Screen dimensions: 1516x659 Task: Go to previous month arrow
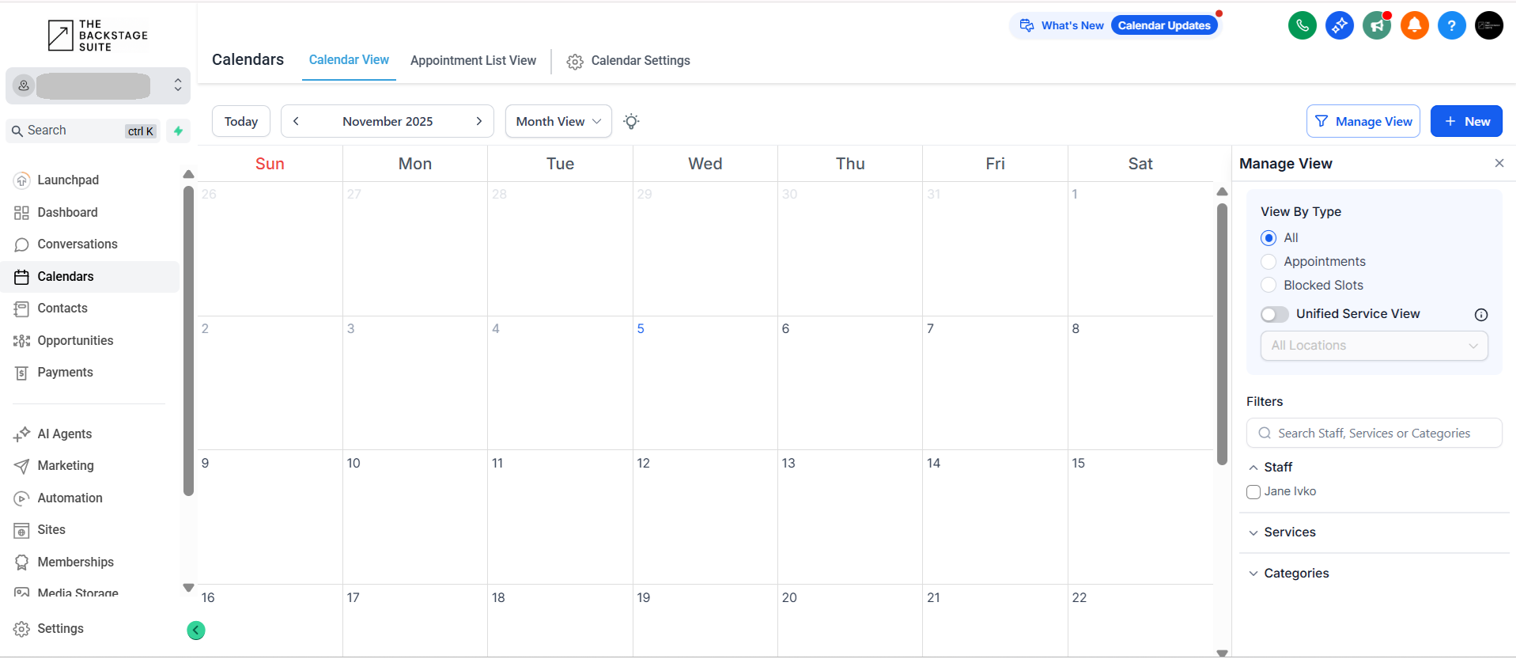[x=296, y=121]
